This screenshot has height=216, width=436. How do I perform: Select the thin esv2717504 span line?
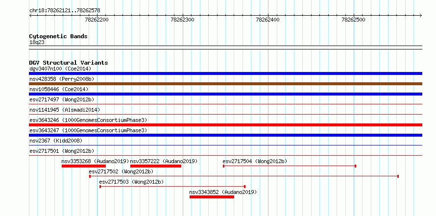click(290, 166)
